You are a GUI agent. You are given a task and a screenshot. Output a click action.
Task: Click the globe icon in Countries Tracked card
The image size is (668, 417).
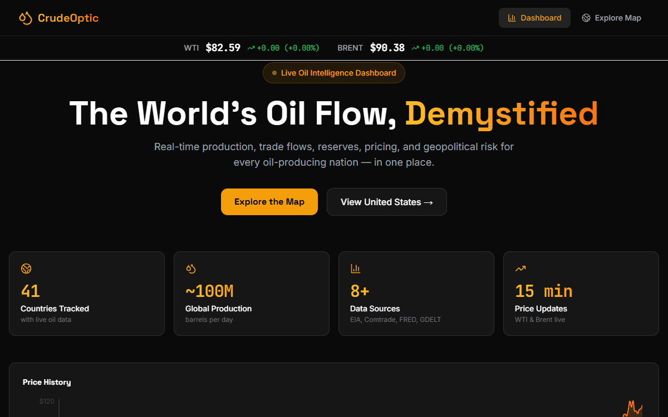[x=26, y=269]
